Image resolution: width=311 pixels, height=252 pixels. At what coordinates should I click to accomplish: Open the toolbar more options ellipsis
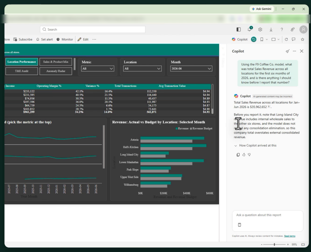(x=94, y=39)
